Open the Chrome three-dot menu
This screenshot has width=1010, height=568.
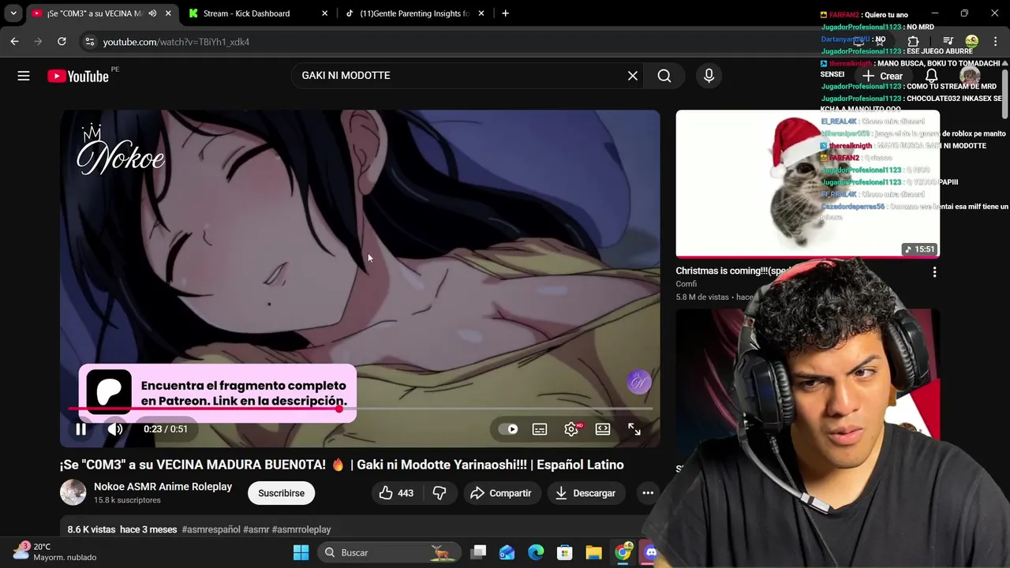tap(996, 41)
